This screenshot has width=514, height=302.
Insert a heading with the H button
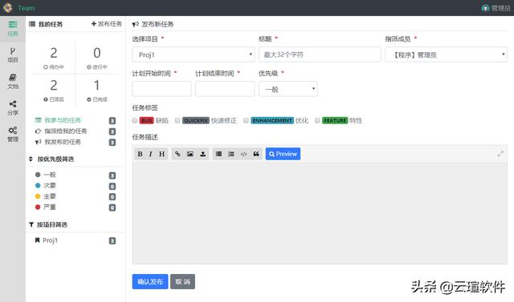click(161, 154)
